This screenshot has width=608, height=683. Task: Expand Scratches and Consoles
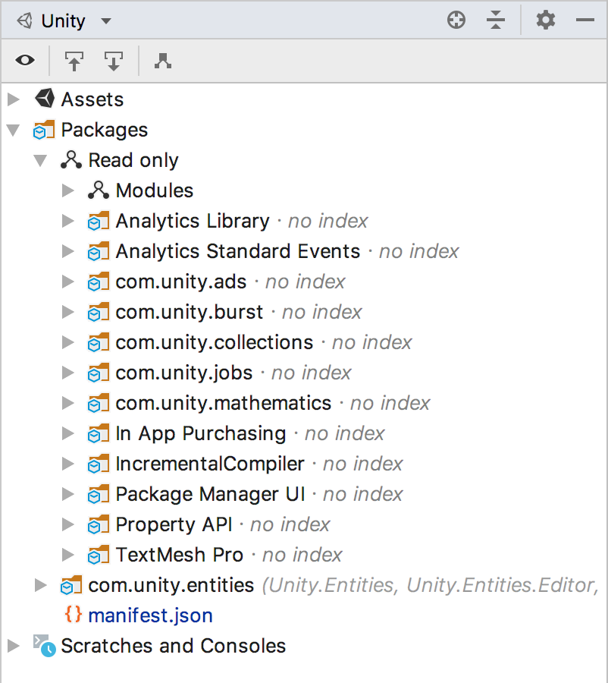pos(14,646)
